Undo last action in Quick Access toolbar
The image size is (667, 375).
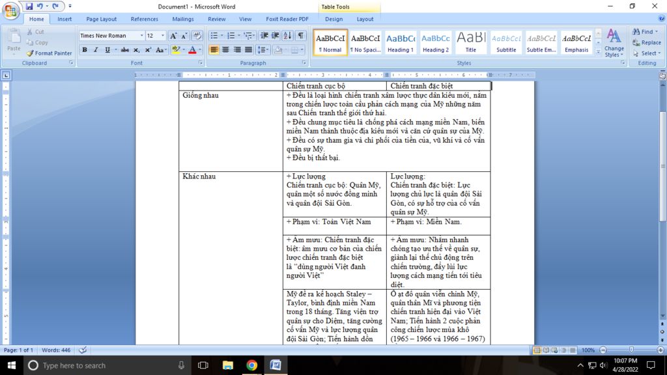[x=40, y=7]
